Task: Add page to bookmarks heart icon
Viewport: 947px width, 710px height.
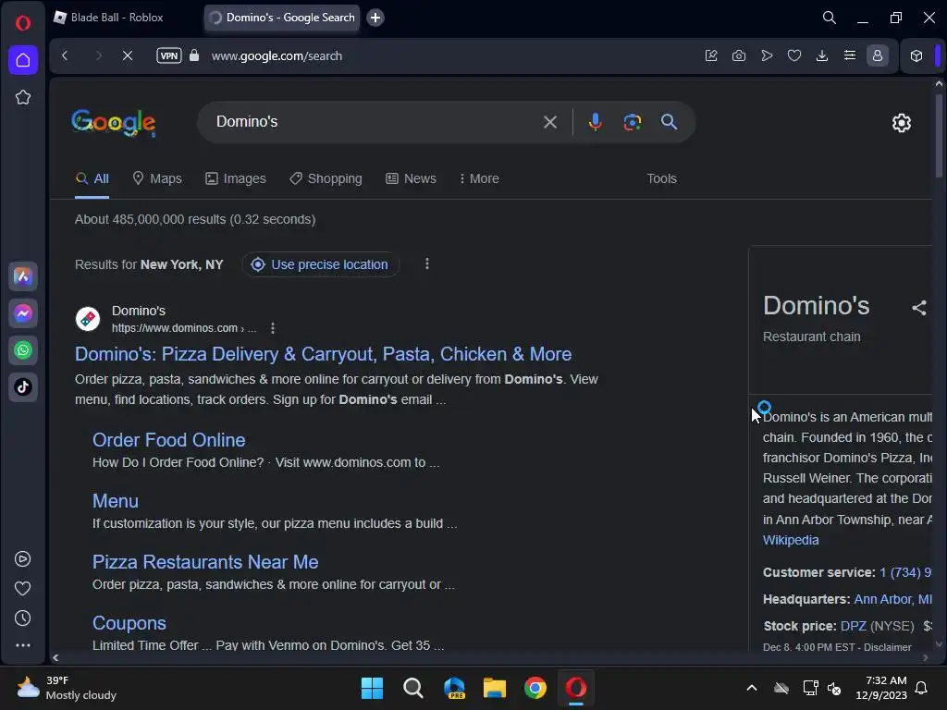Action: click(x=794, y=55)
